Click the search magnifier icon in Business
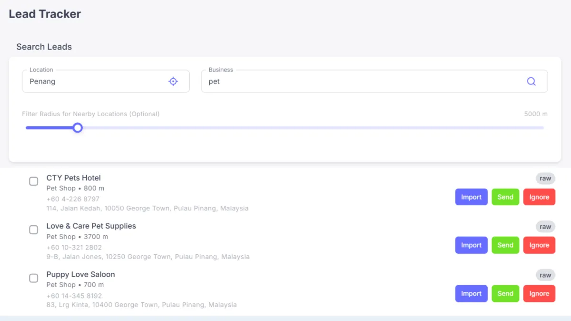Screen dimensions: 571x321 (532, 81)
